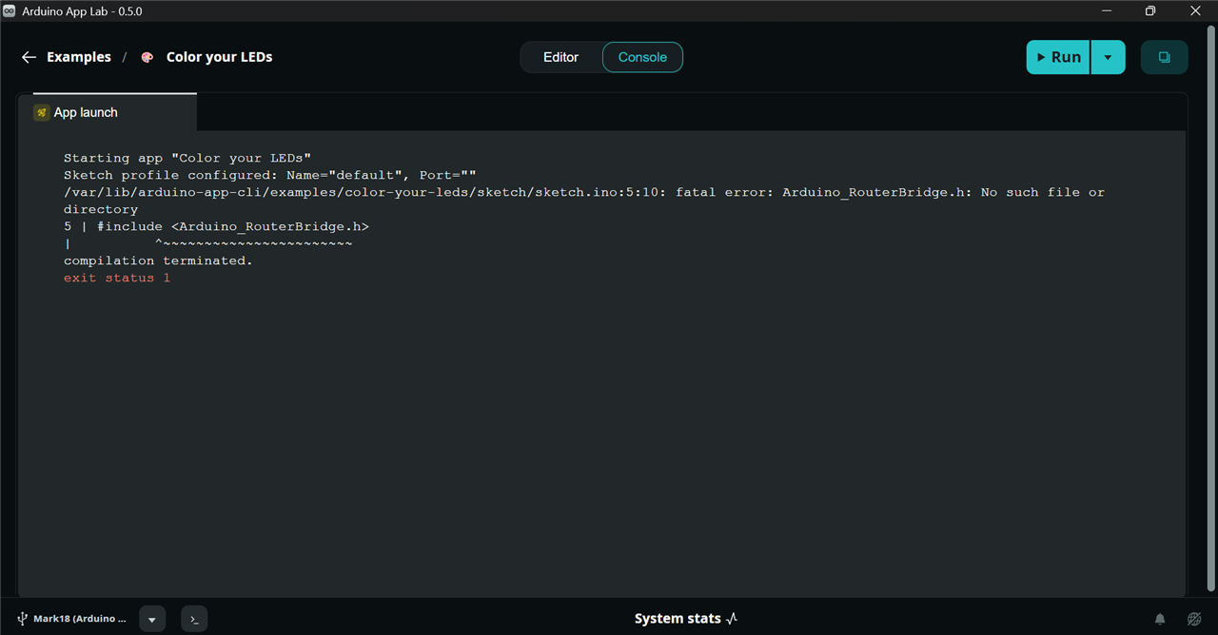
Task: Navigate to Examples breadcrumb
Action: (x=79, y=57)
